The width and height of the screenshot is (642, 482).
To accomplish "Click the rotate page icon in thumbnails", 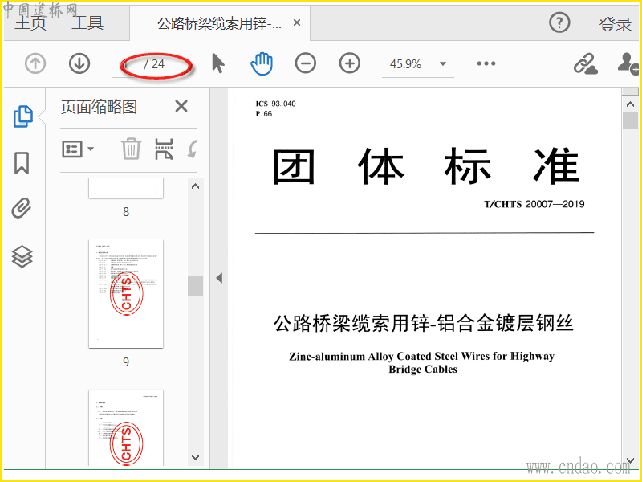I will pyautogui.click(x=192, y=149).
